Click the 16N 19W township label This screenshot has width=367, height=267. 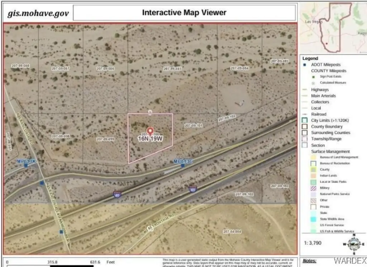pos(150,139)
